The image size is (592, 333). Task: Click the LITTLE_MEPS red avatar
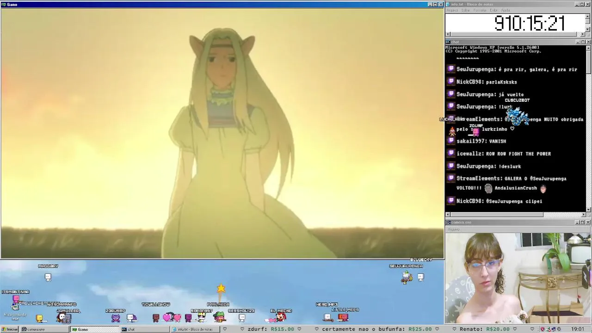click(x=343, y=317)
